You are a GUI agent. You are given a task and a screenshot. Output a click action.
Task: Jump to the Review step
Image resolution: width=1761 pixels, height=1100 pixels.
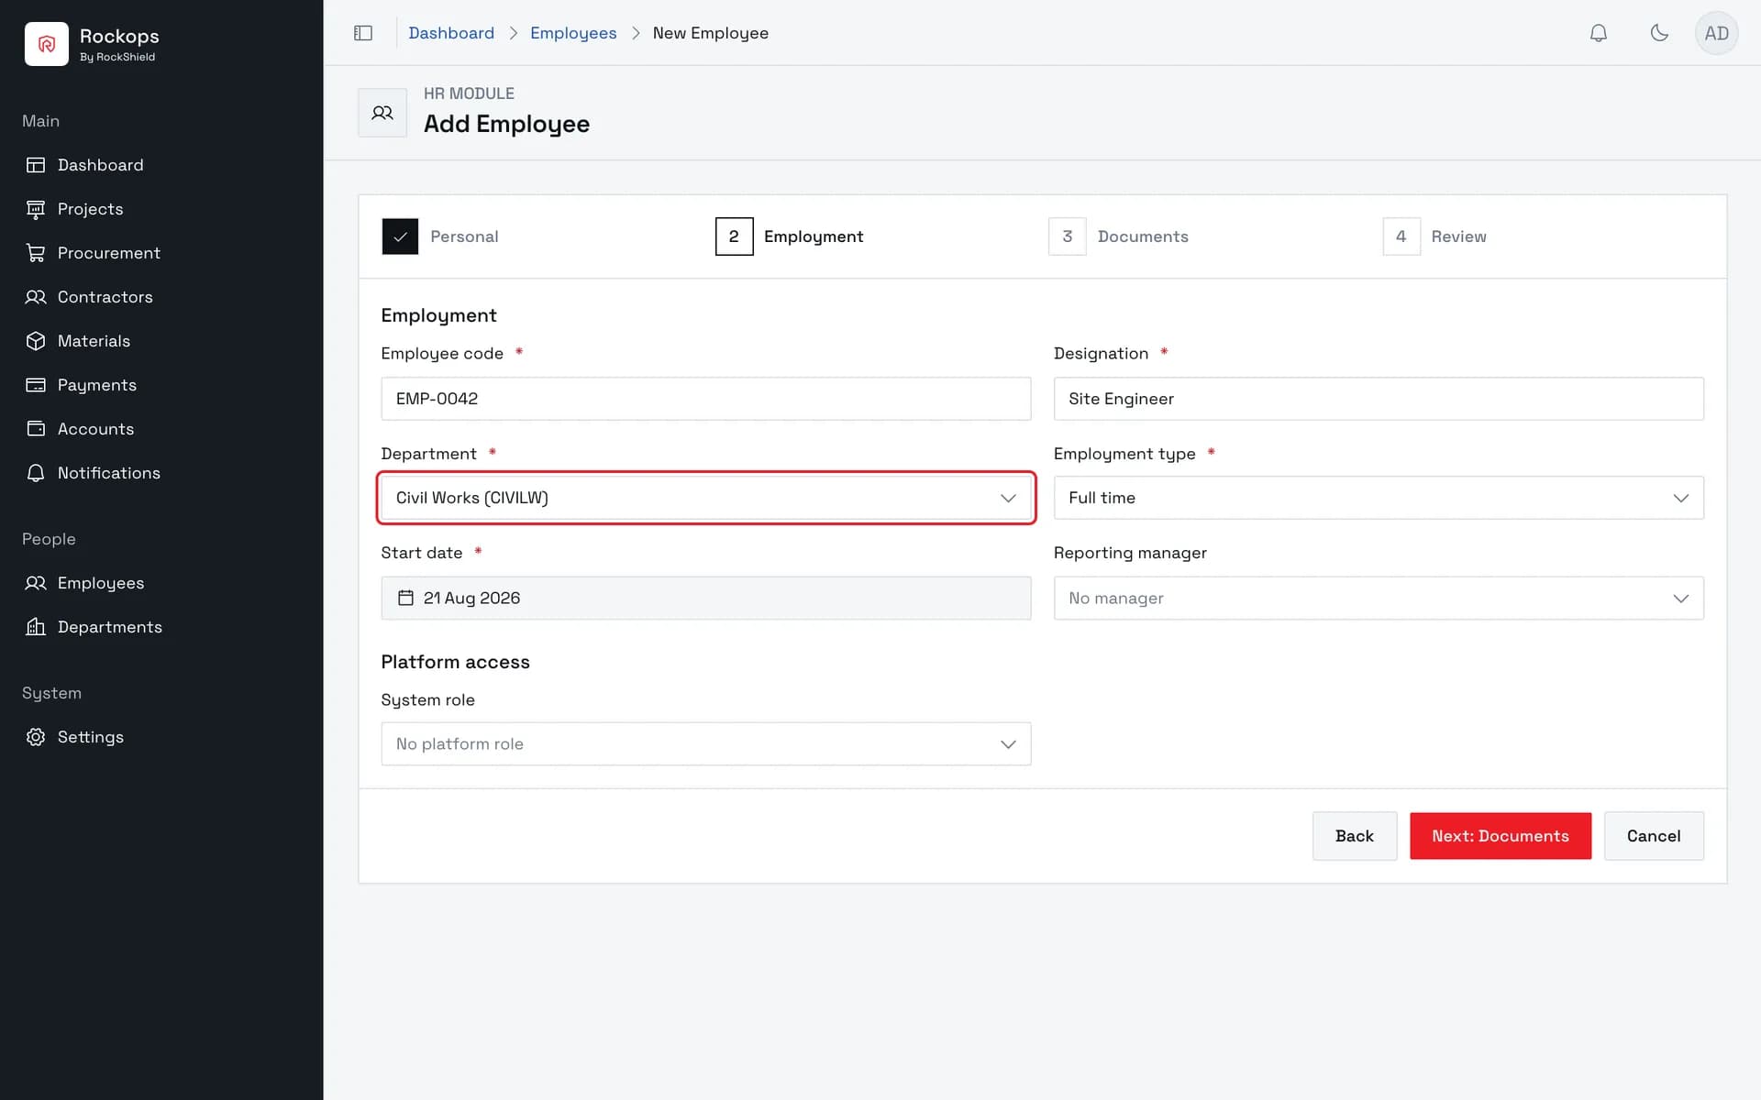click(1435, 236)
